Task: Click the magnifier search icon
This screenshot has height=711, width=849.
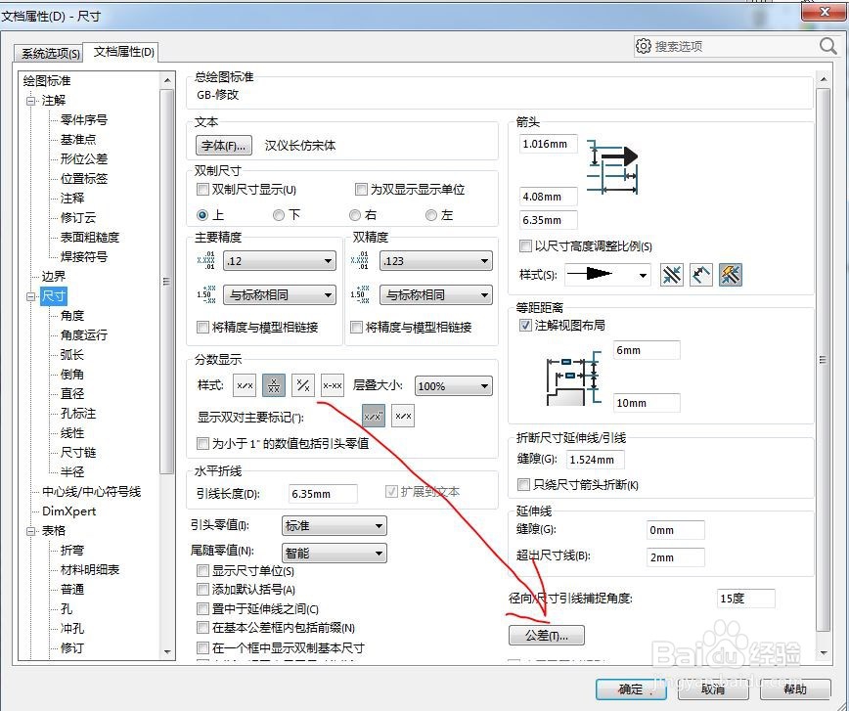Action: (827, 46)
